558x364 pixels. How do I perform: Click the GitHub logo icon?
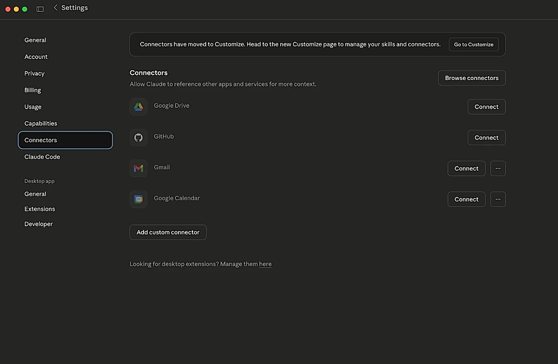click(x=138, y=138)
